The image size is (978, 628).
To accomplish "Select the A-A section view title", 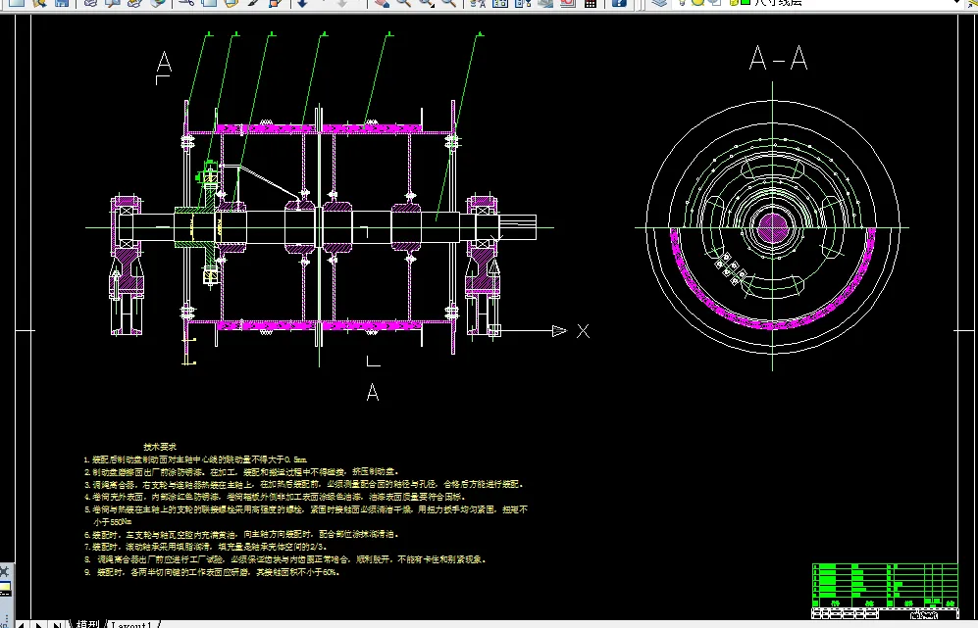I will 779,59.
